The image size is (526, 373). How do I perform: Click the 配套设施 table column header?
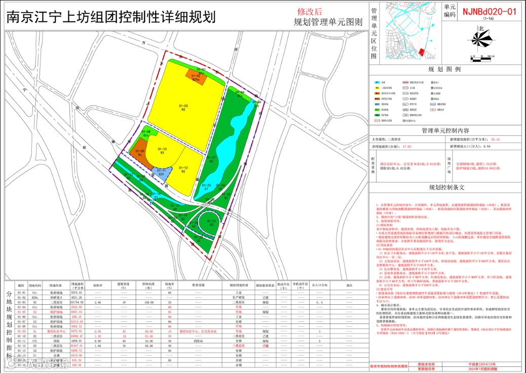(x=199, y=286)
